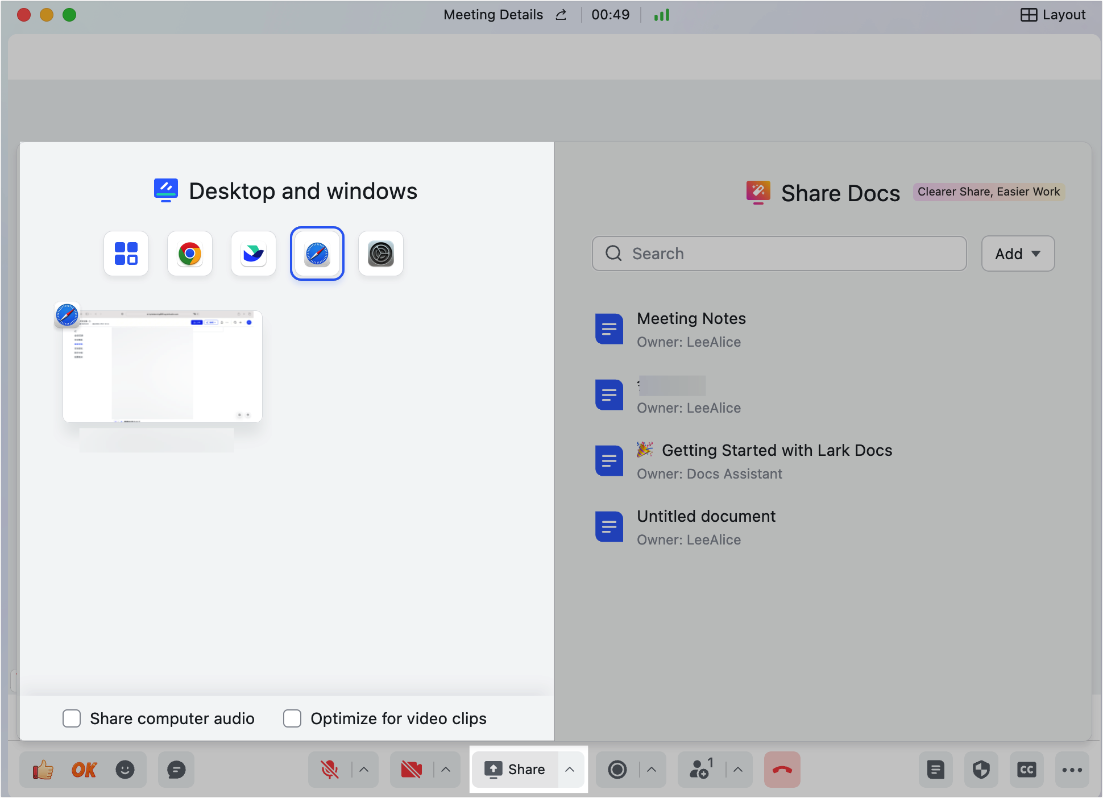
Task: Send a thumbs up reaction
Action: (43, 770)
